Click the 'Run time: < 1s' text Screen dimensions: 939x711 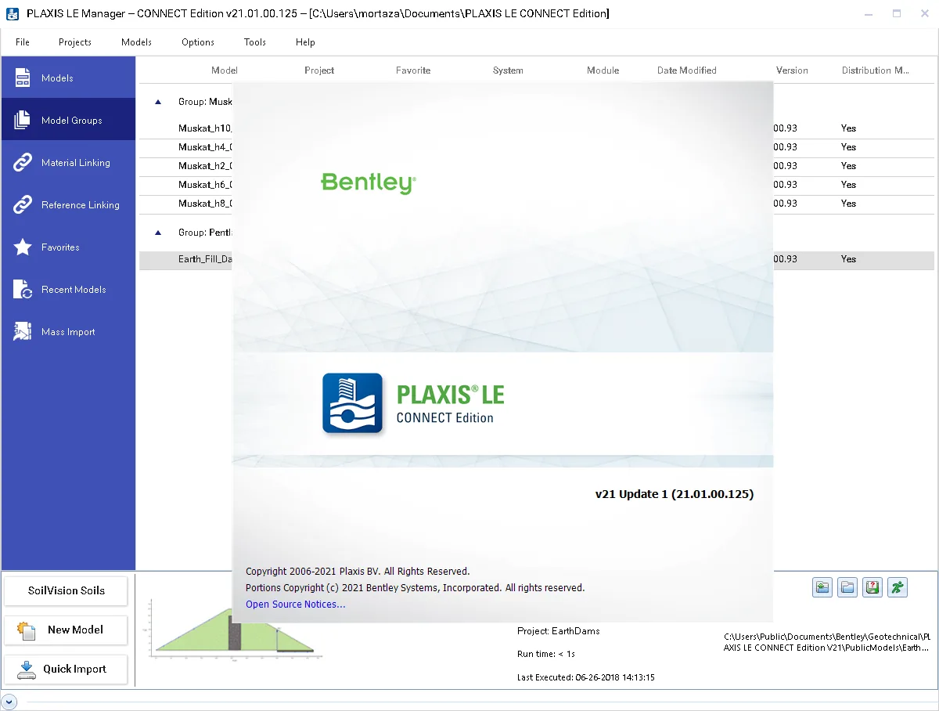pyautogui.click(x=546, y=654)
